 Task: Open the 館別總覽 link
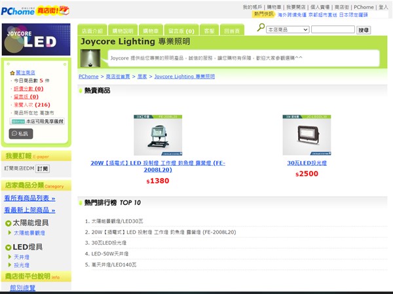(22, 287)
